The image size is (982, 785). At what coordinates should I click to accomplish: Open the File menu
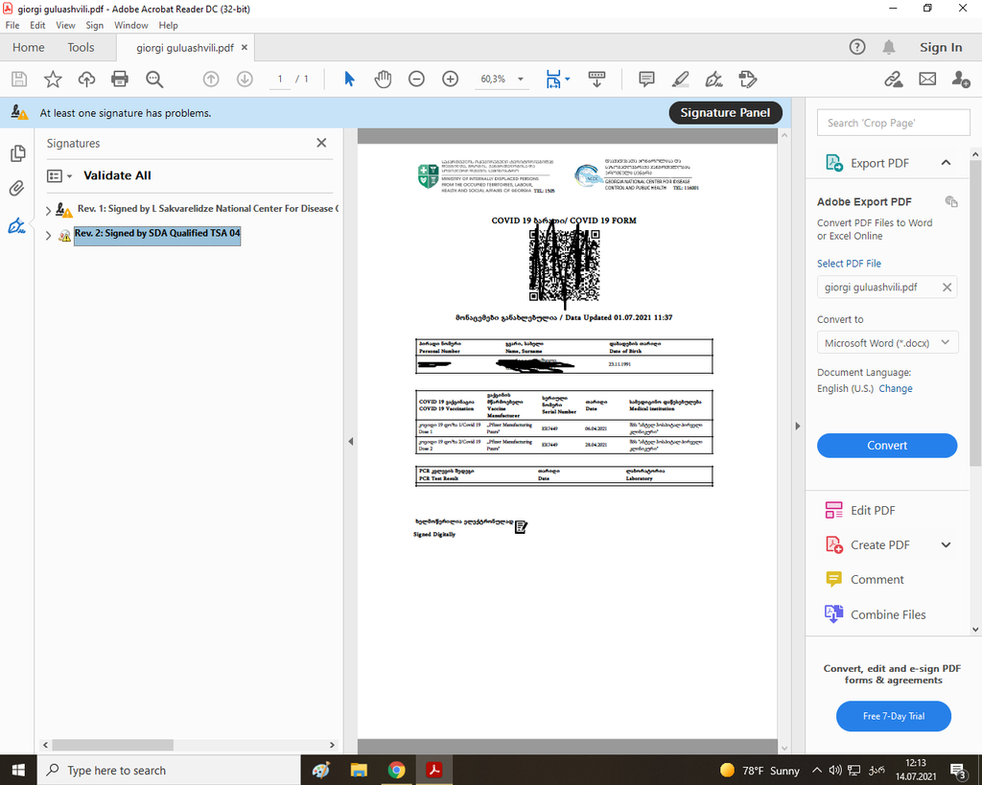pyautogui.click(x=12, y=25)
